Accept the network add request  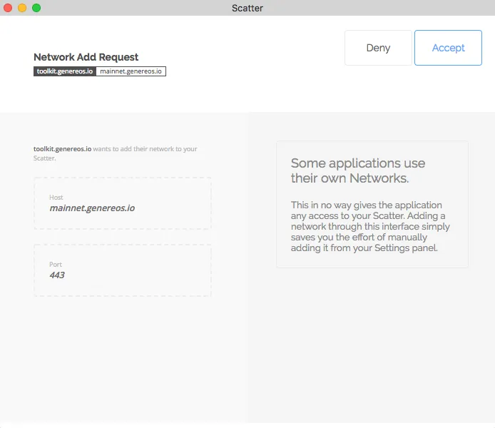coord(448,48)
